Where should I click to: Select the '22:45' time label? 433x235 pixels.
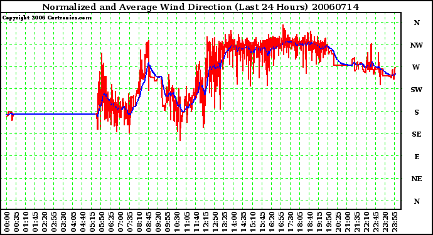click(376, 222)
